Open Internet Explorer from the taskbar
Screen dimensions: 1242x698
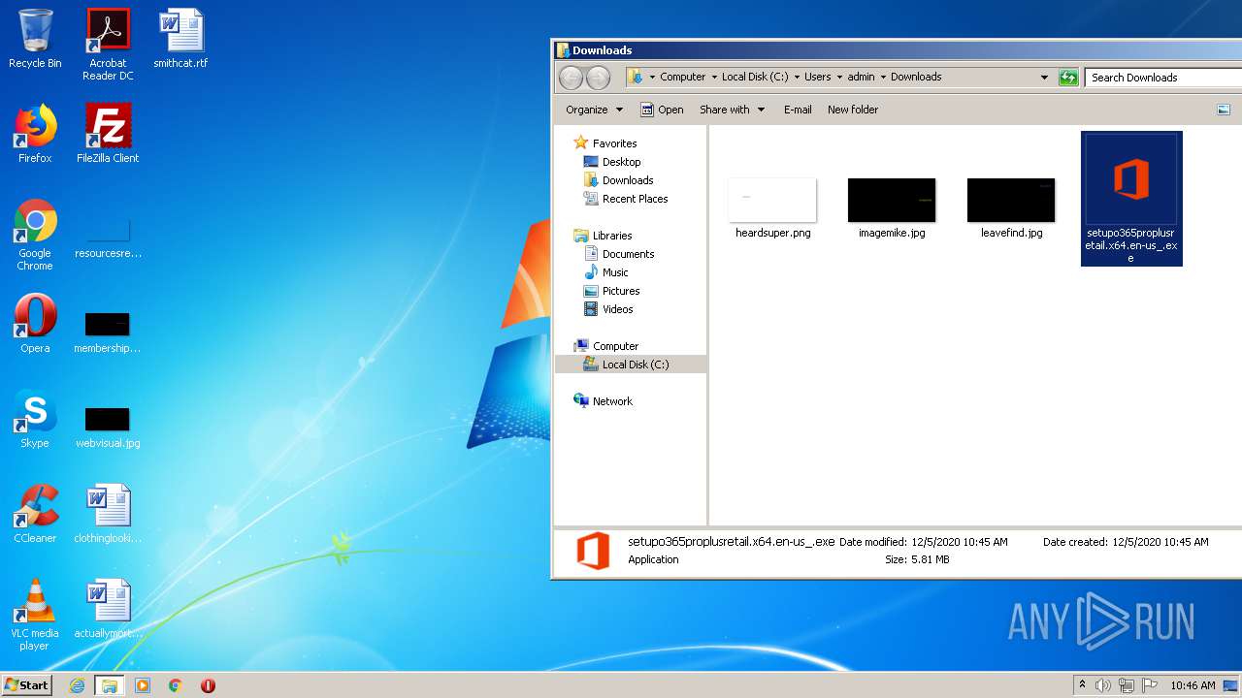point(77,685)
